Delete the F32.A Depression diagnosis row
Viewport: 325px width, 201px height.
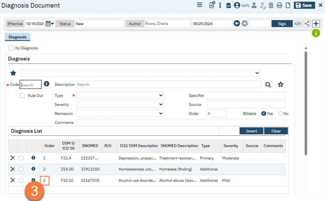(x=13, y=158)
